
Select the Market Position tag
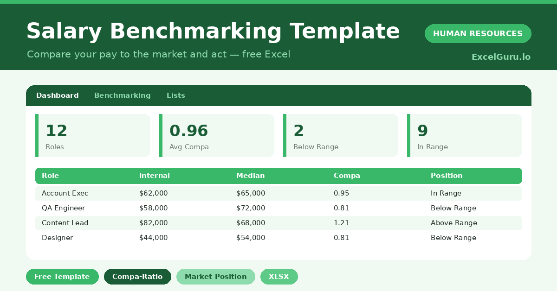(216, 277)
